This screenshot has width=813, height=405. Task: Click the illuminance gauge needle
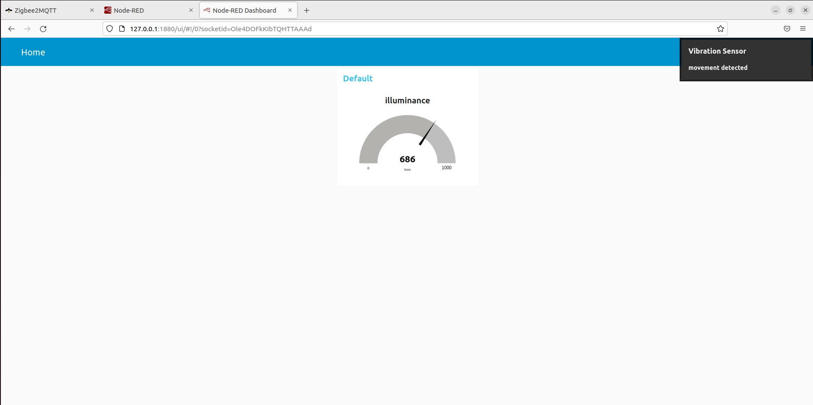coord(427,133)
